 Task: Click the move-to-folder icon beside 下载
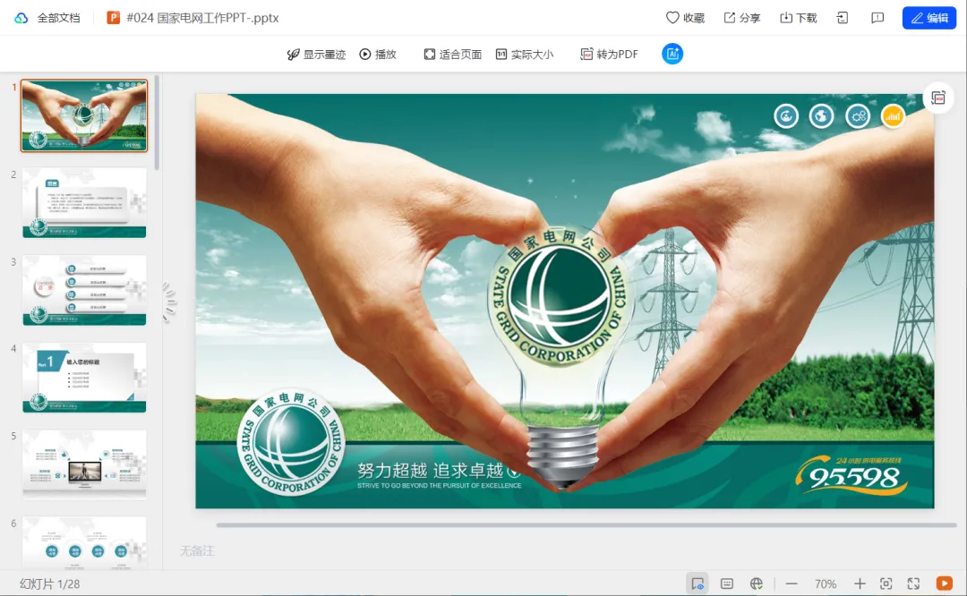tap(843, 18)
